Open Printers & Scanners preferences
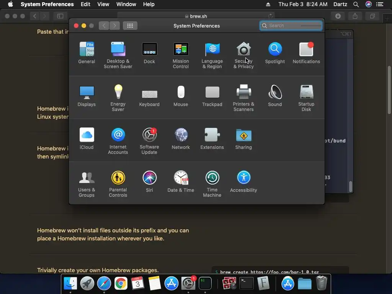This screenshot has height=294, width=392. [x=243, y=98]
